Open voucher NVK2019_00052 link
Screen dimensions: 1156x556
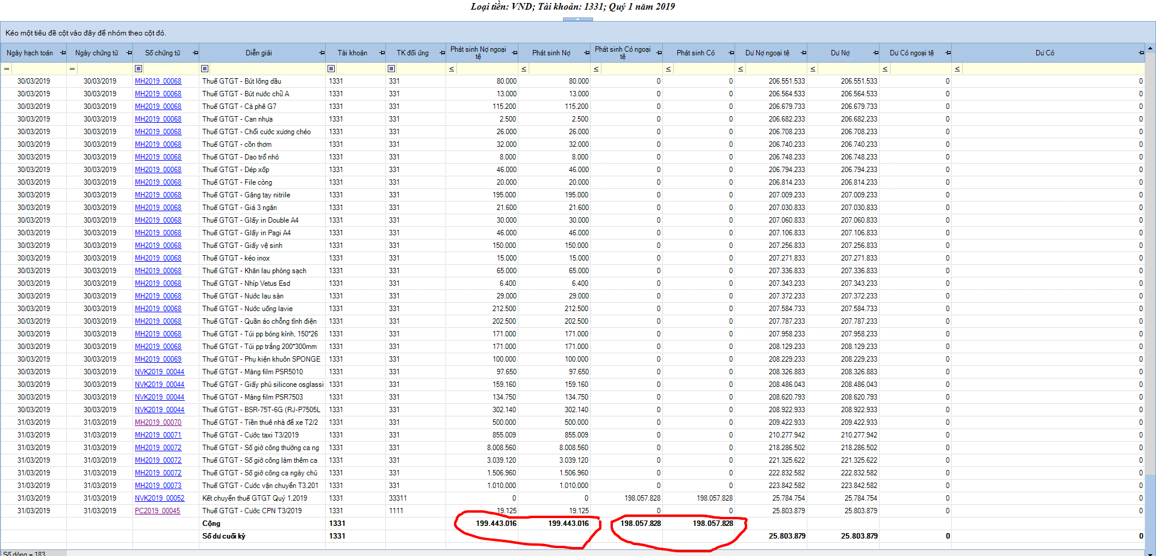(x=160, y=498)
